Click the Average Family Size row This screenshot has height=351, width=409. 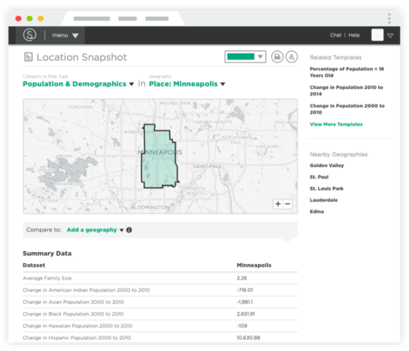[160, 278]
